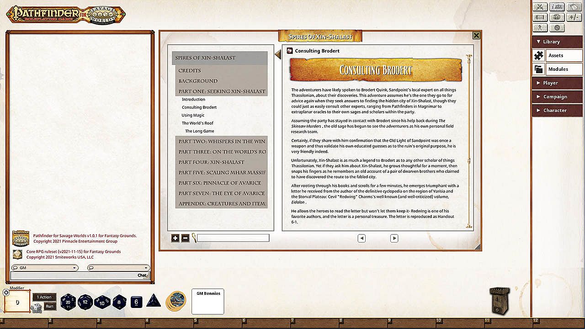Open the party sheet info button

[x=557, y=7]
